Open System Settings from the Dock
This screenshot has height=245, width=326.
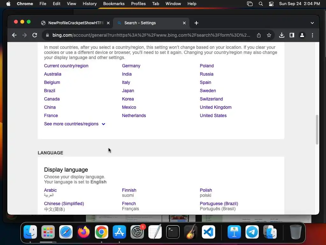137,232
